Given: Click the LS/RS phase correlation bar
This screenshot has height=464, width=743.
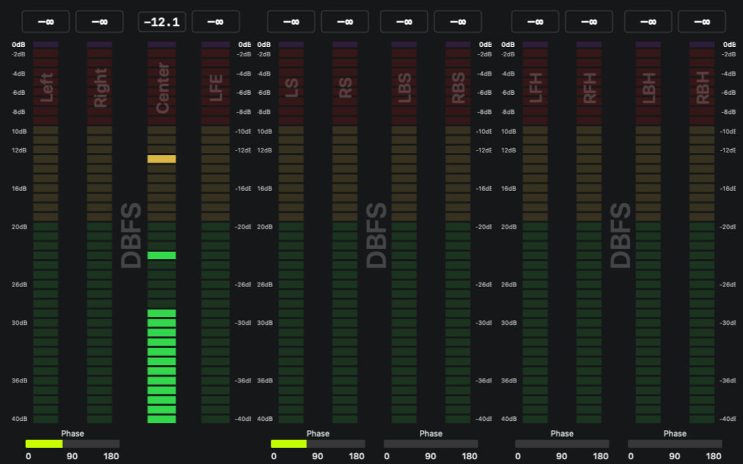Looking at the screenshot, I should 318,444.
